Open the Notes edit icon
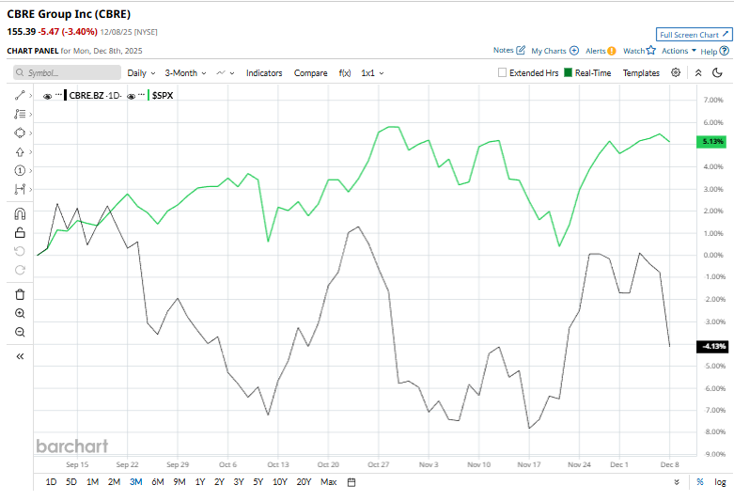 click(x=521, y=50)
